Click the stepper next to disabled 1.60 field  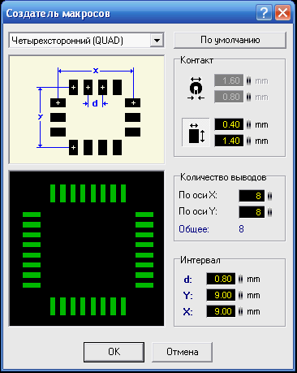[x=248, y=80]
